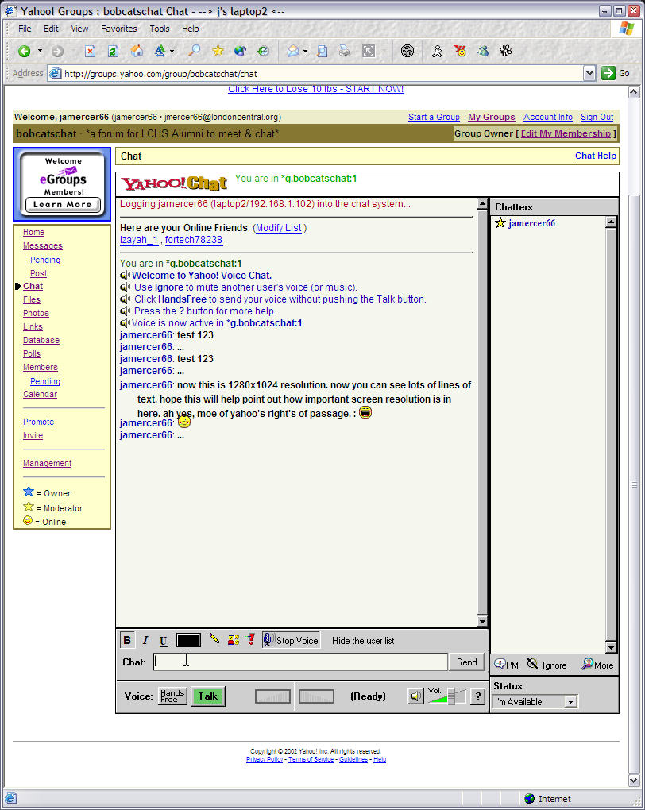Click the Go button beside address bar
This screenshot has width=645, height=810.
pyautogui.click(x=616, y=73)
